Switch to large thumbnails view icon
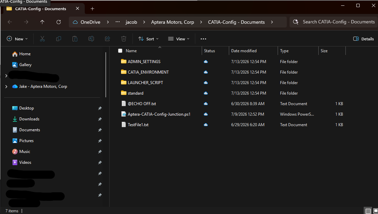Image resolution: width=378 pixels, height=214 pixels. (375, 211)
